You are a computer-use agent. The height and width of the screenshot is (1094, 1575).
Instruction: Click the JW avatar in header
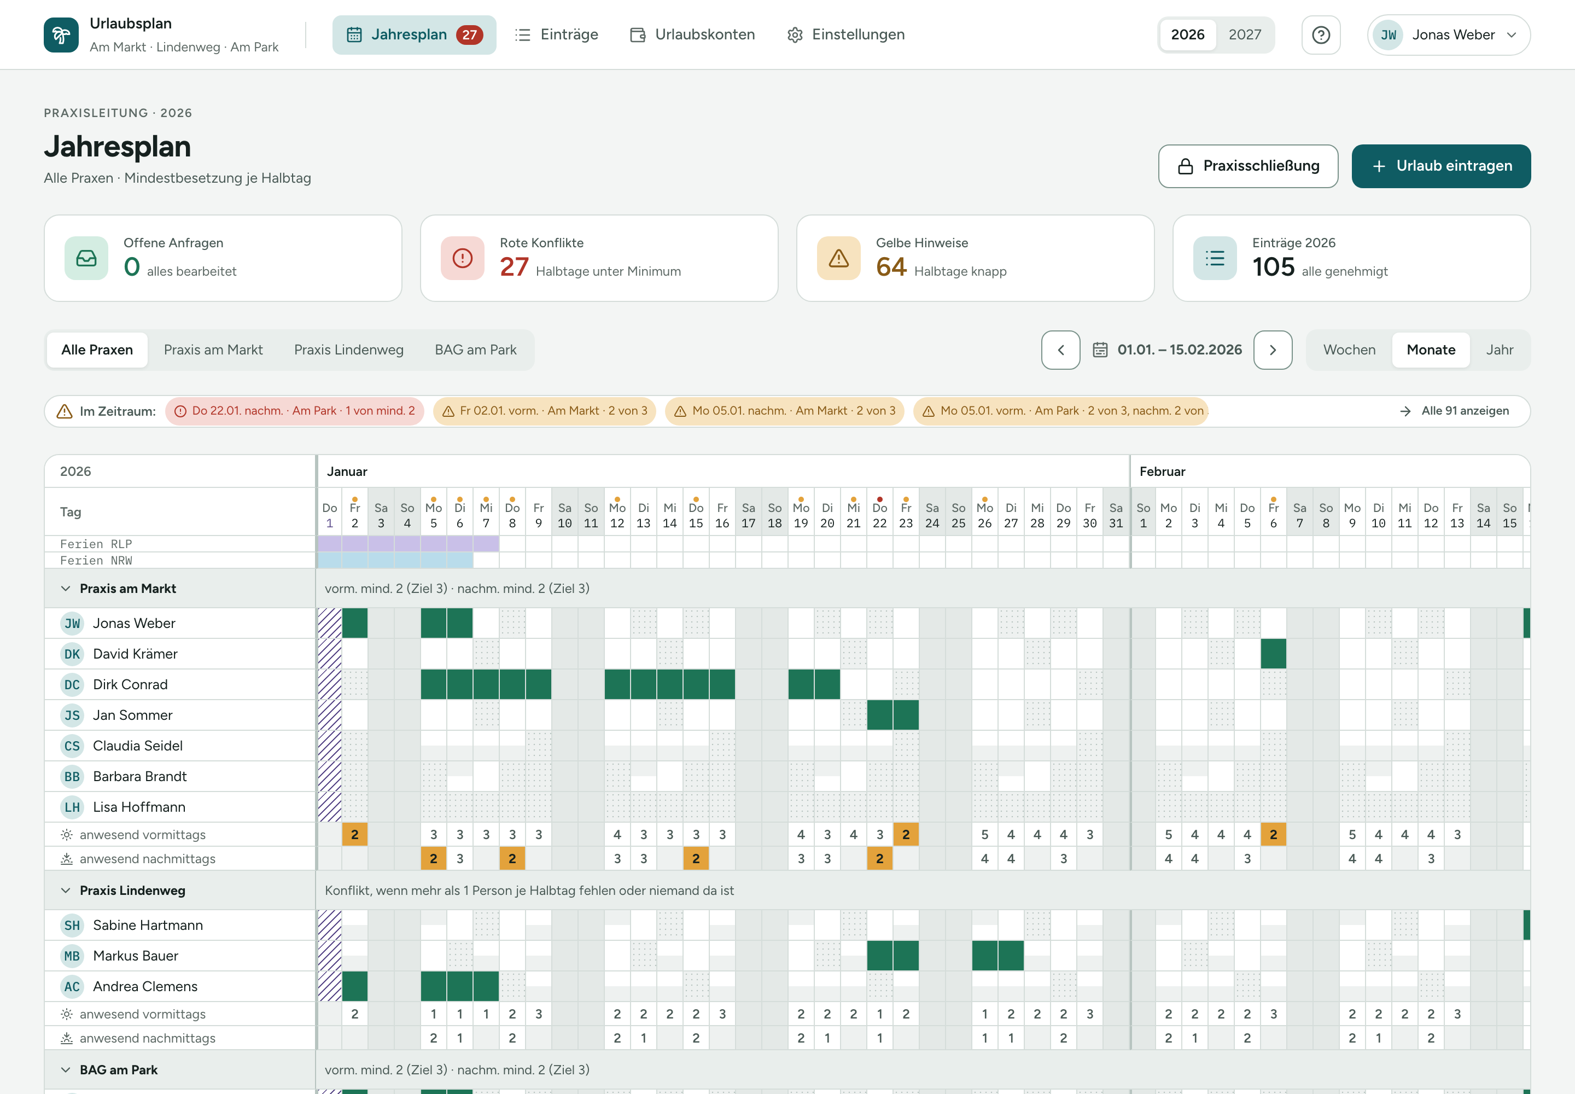(1388, 35)
